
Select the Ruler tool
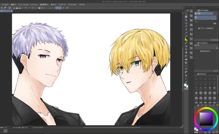click(x=186, y=72)
